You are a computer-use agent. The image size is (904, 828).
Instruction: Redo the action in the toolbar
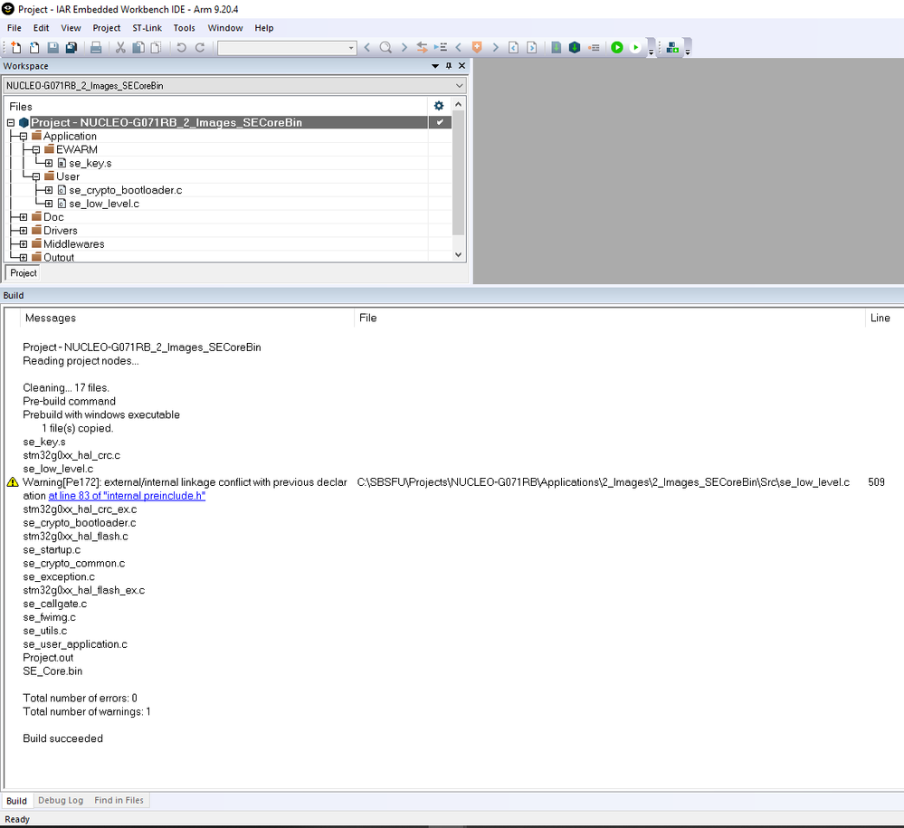tap(200, 47)
